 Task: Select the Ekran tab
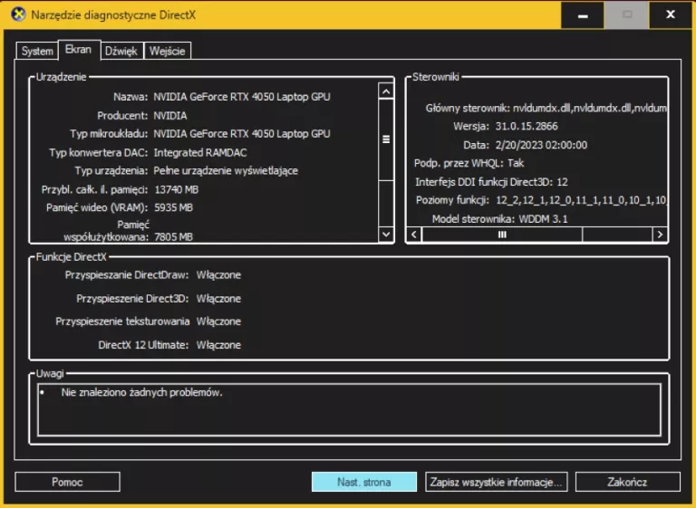click(x=78, y=50)
